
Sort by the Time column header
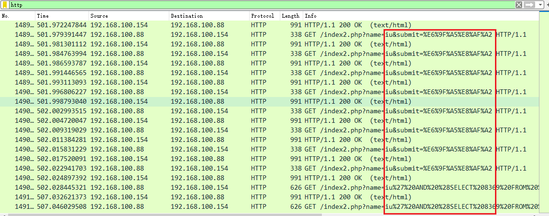pos(61,16)
